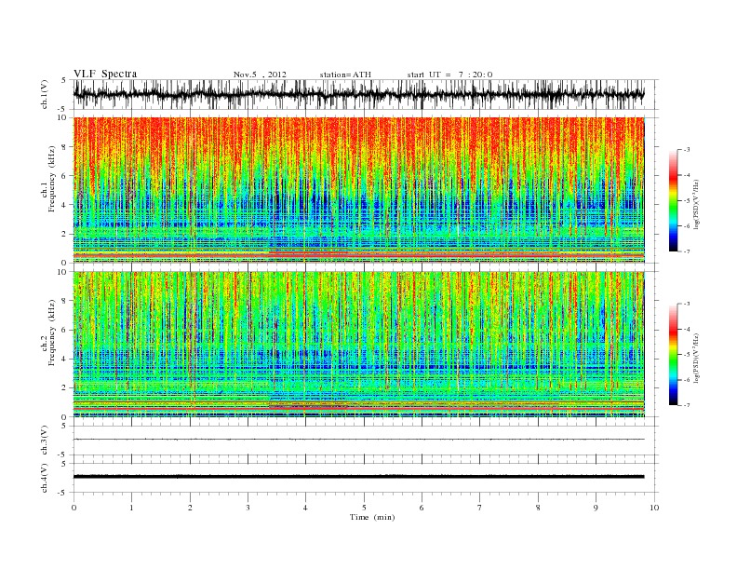Click the "Time (min)" x-axis label
The height and width of the screenshot is (570, 737).
pos(372,517)
